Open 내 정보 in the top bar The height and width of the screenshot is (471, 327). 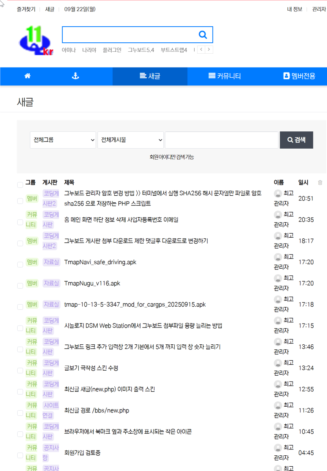[x=294, y=9]
